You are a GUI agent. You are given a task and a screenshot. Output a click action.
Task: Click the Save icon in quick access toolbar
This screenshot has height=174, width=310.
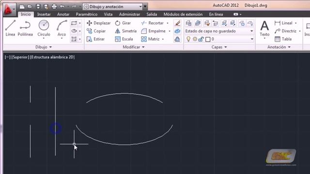[x=38, y=7]
